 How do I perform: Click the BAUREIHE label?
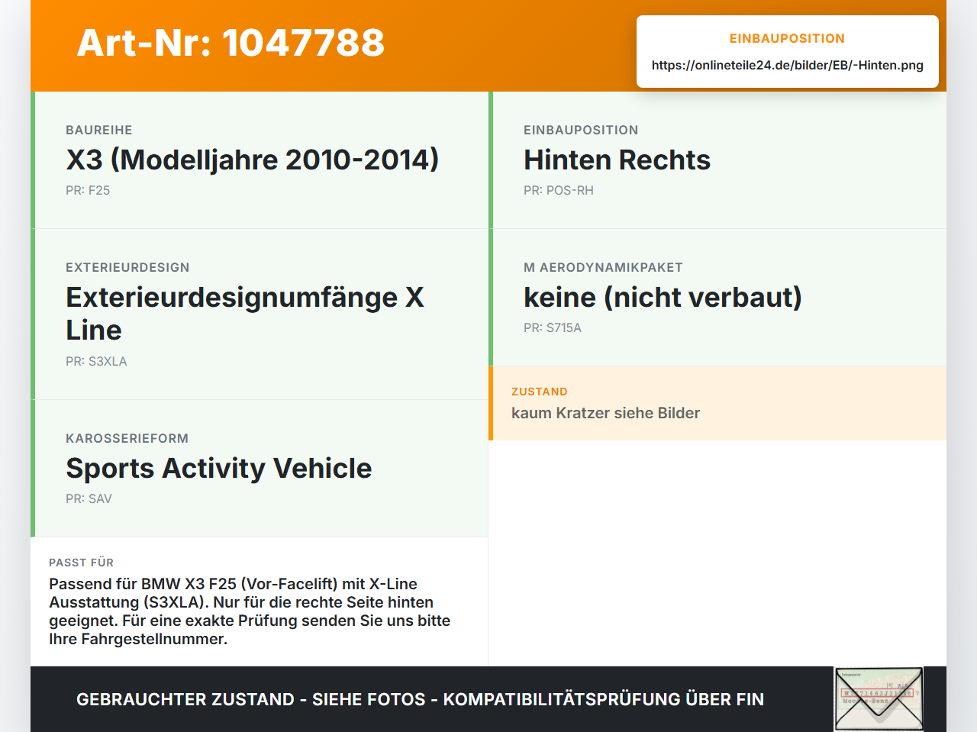click(99, 130)
